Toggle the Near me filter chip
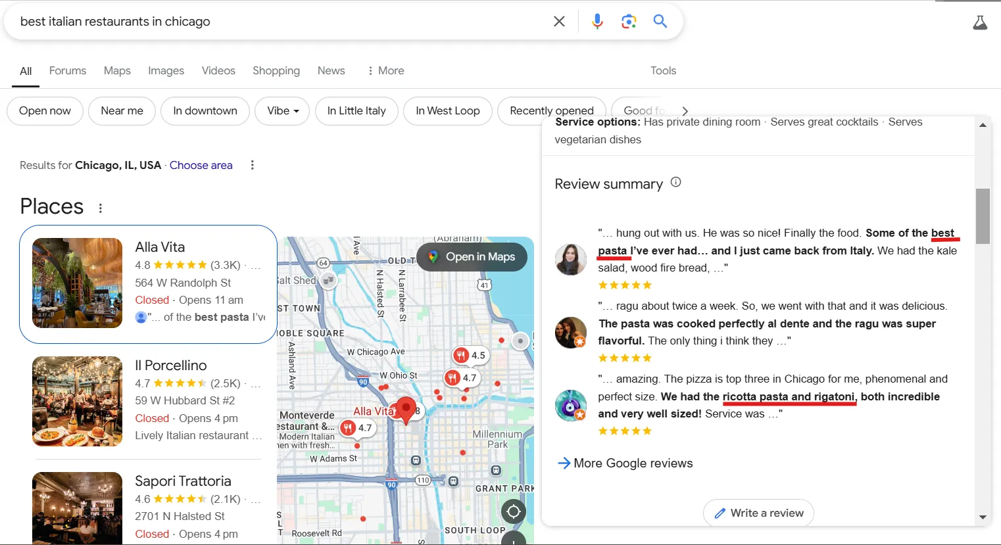 122,110
